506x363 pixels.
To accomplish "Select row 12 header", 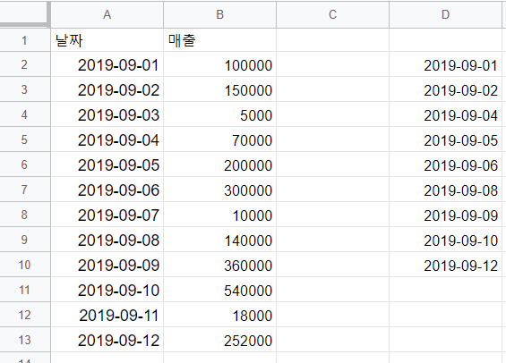I will 24,315.
